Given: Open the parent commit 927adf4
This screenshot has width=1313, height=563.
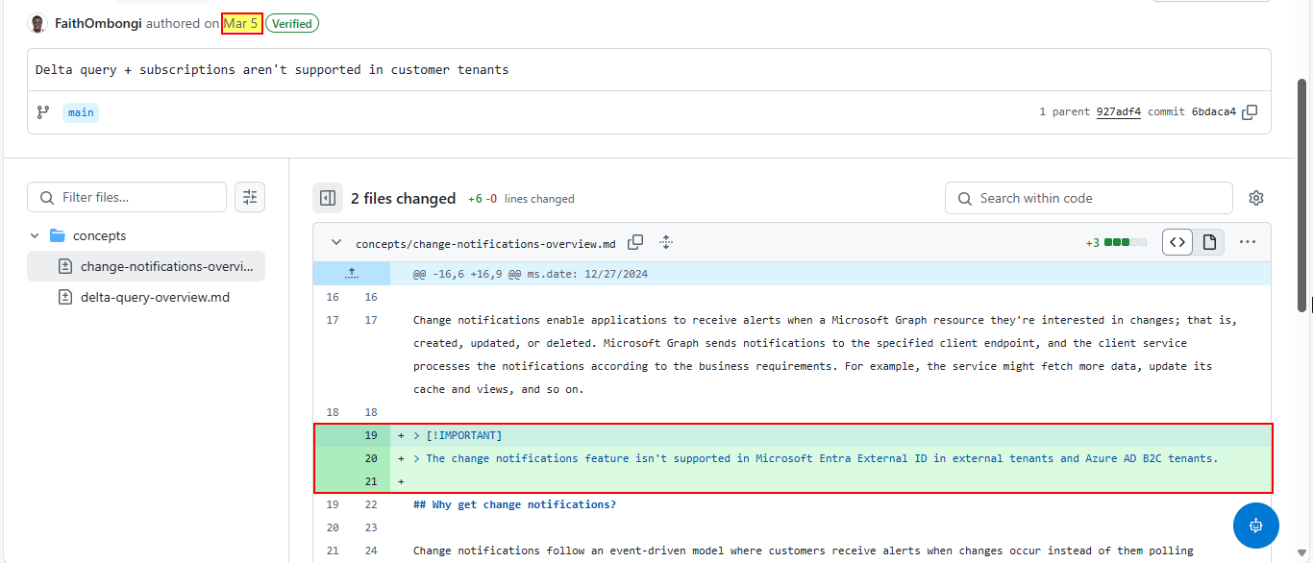Looking at the screenshot, I should pos(1118,111).
